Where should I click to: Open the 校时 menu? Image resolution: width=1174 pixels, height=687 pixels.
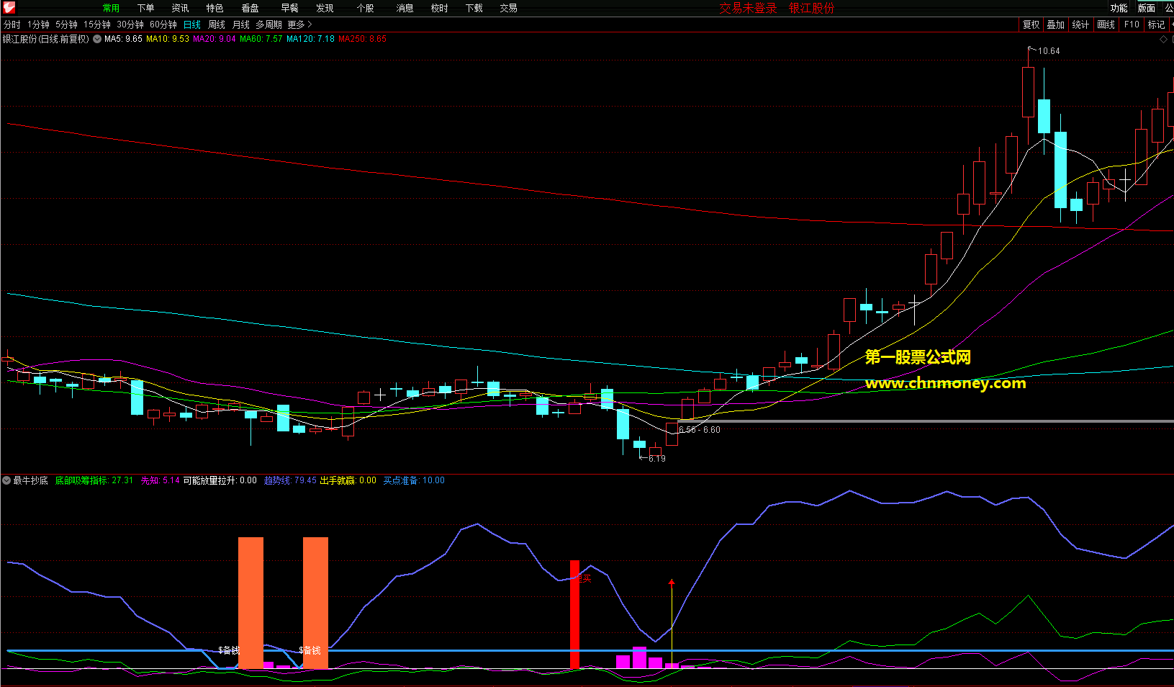click(x=439, y=8)
